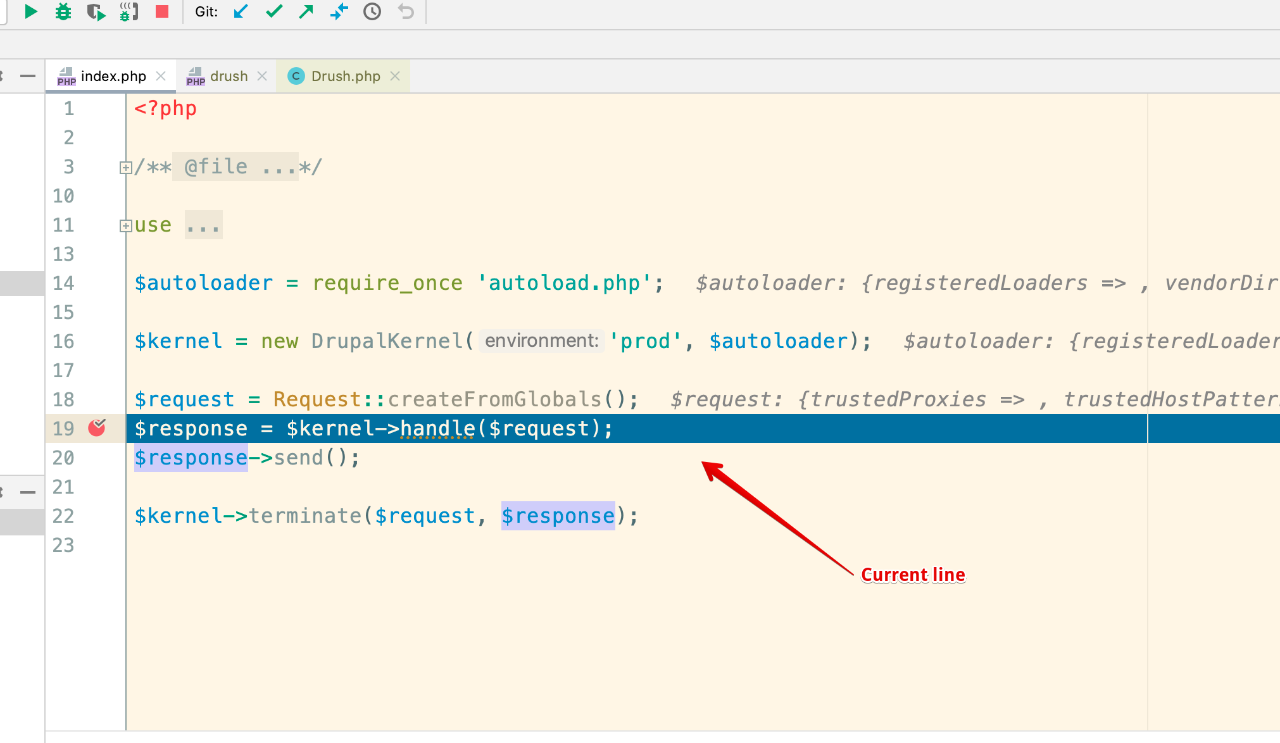
Task: Close the Drush.php tab
Action: [395, 76]
